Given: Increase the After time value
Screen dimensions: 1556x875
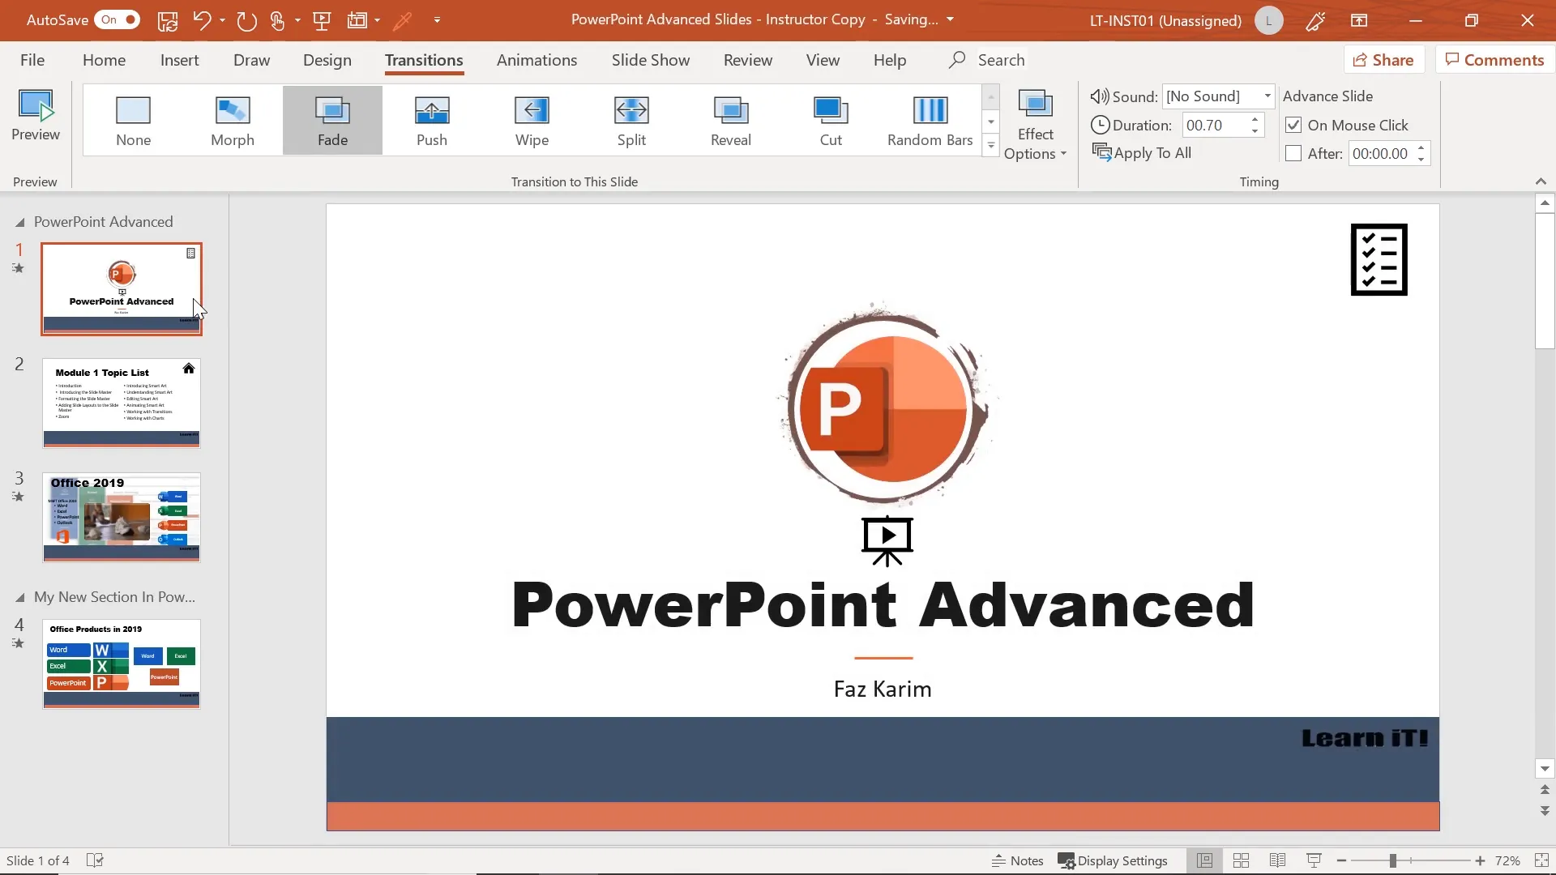Looking at the screenshot, I should 1421,148.
